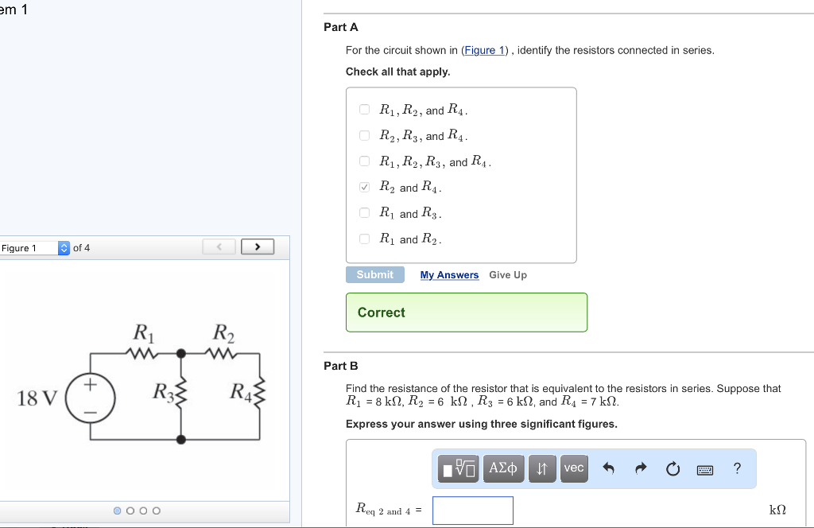
Task: Check the R2, R3, and R4 option
Action: (x=364, y=135)
